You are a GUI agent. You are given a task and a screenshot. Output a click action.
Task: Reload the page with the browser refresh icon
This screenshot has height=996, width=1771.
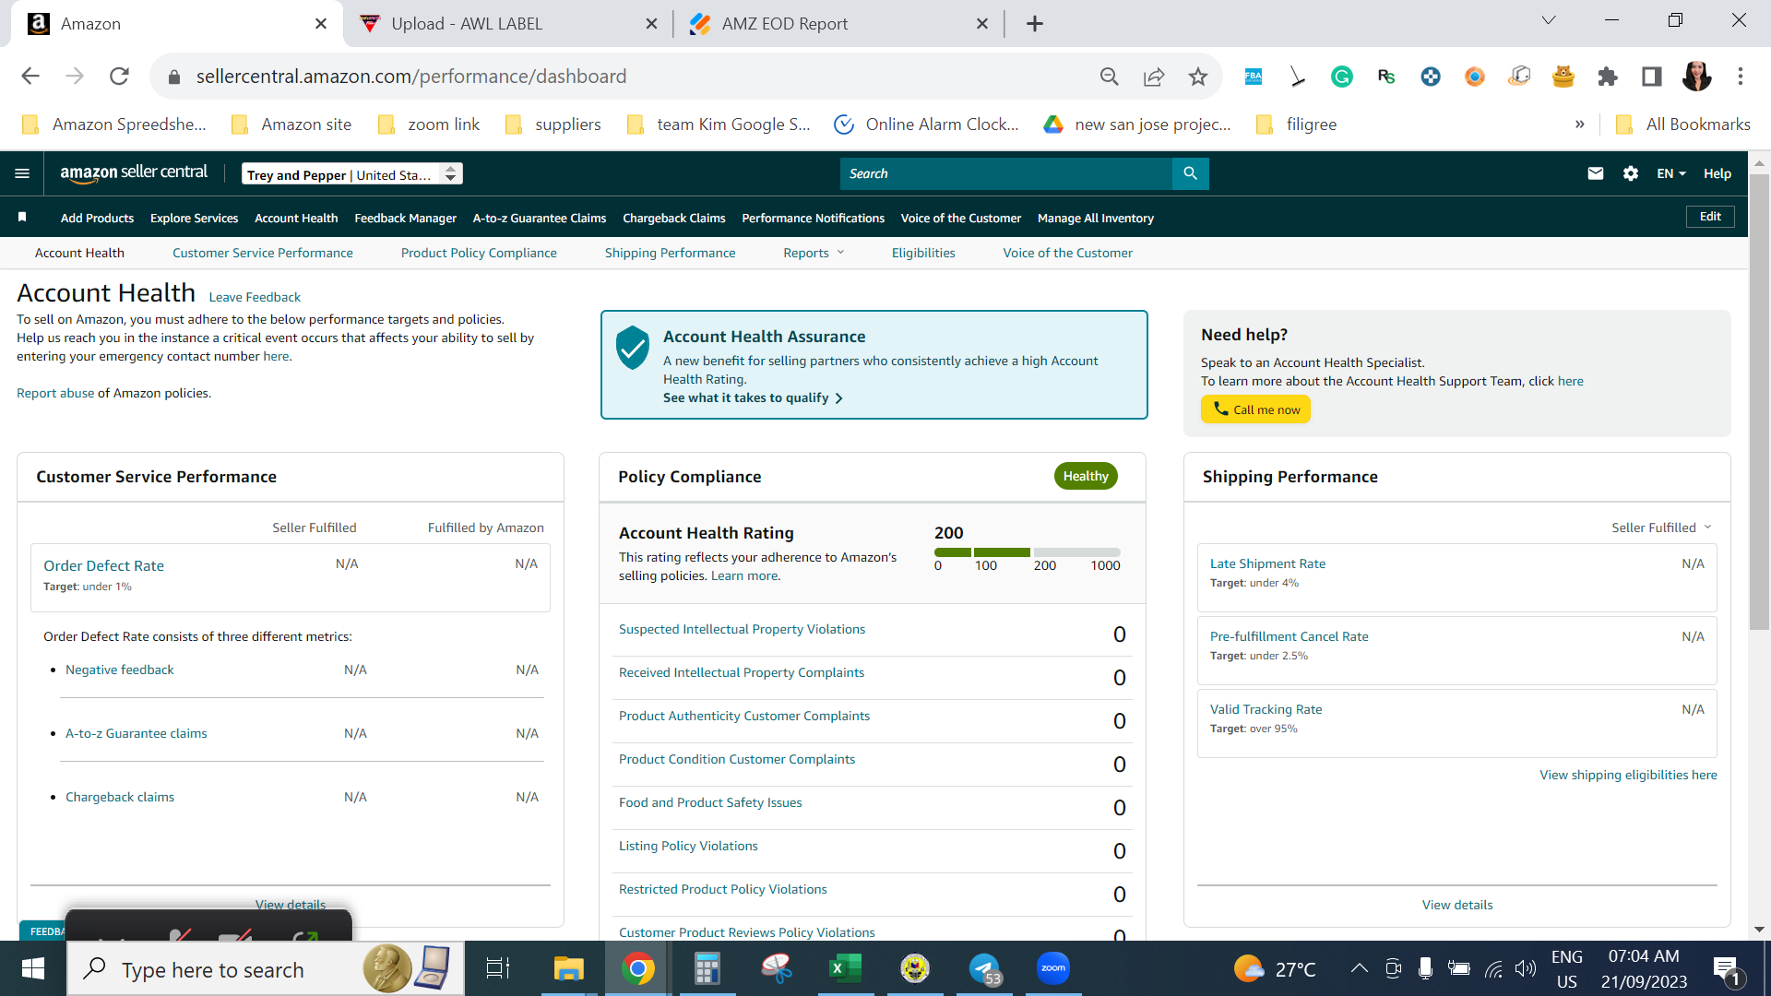tap(119, 77)
